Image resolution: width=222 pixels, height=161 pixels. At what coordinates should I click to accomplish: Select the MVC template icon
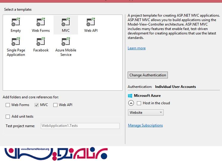65,22
